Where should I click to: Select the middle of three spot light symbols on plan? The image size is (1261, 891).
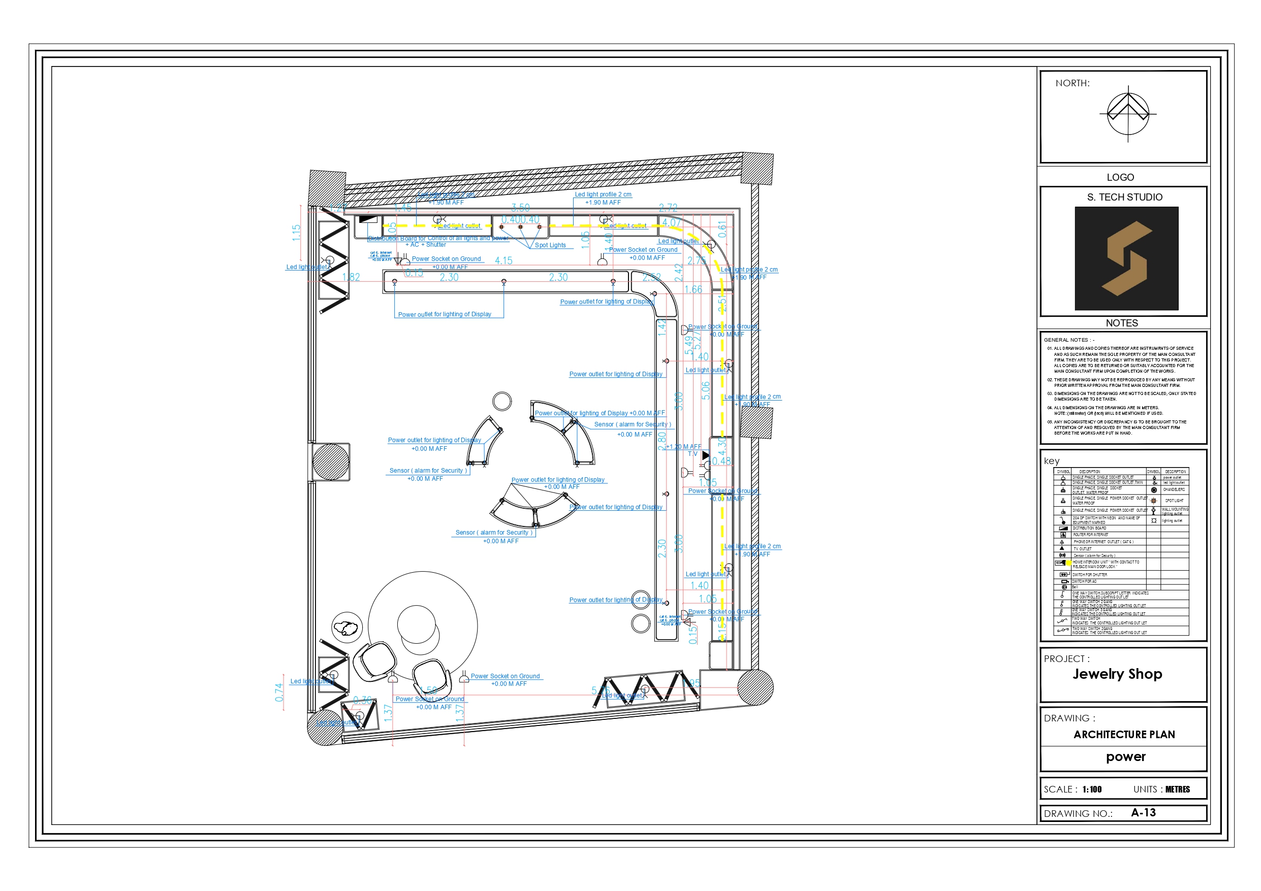coord(520,227)
